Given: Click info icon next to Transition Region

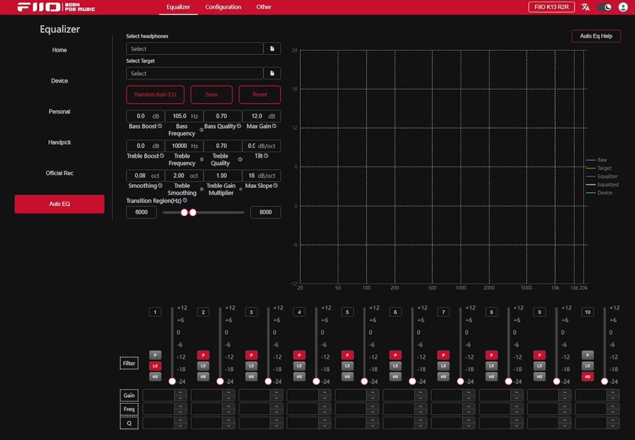Looking at the screenshot, I should point(185,200).
